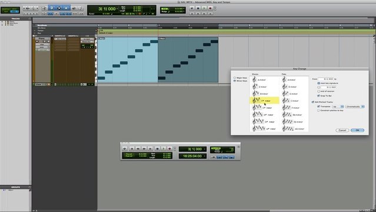Open the sub counter dropdown in the Transport window
This screenshot has width=376, height=212.
click(x=205, y=156)
